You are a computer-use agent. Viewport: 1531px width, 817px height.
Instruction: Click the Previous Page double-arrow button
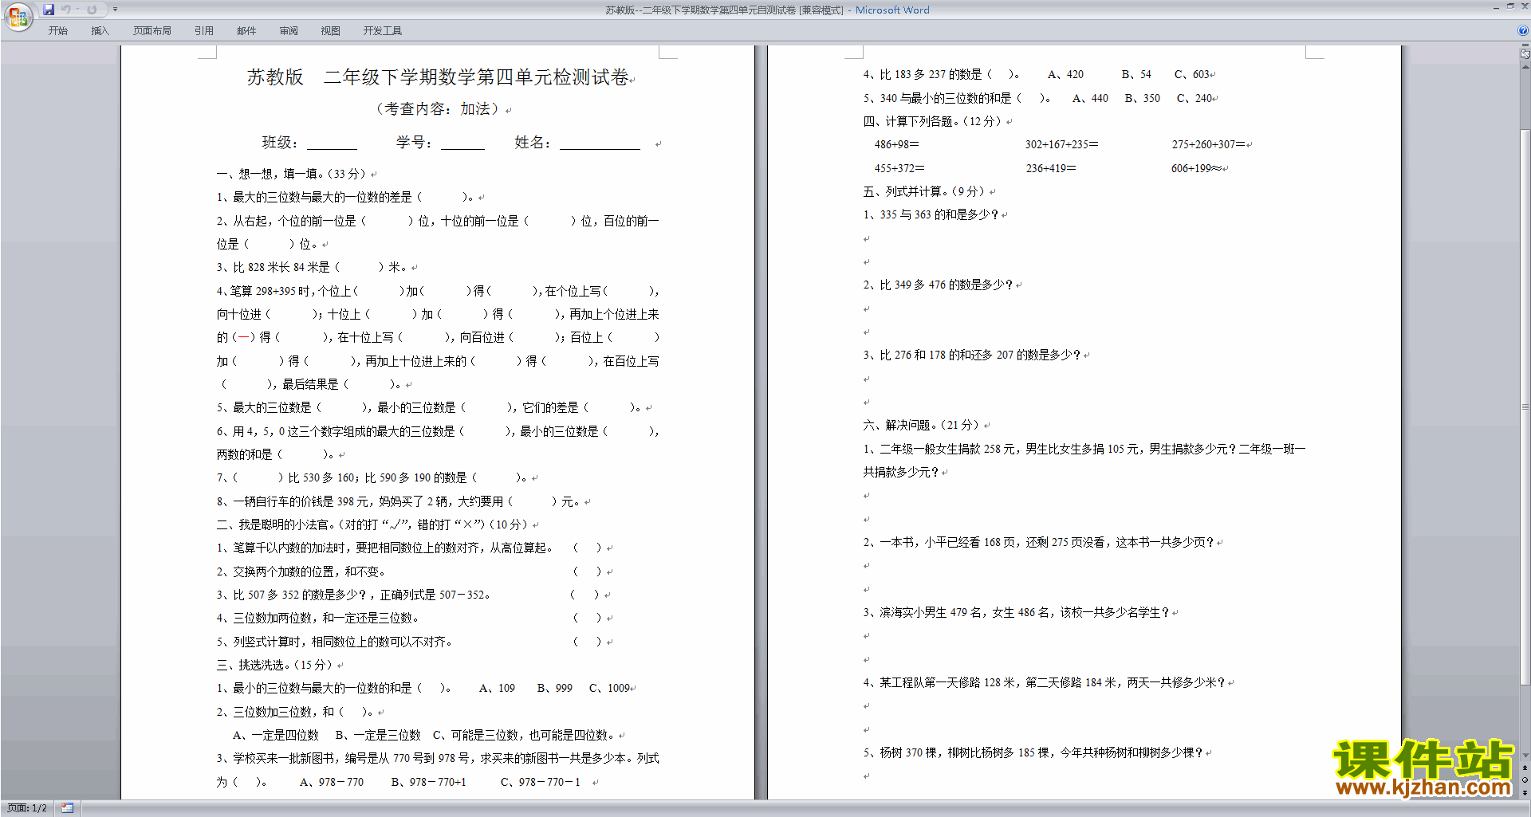[x=1525, y=768]
